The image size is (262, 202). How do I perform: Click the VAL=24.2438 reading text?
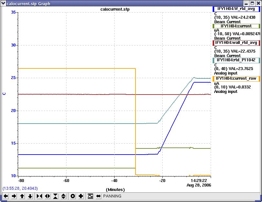(243, 17)
